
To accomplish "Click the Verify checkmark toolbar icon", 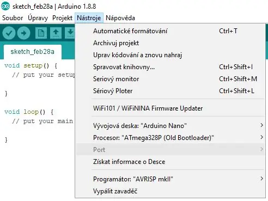I will click(x=9, y=33).
